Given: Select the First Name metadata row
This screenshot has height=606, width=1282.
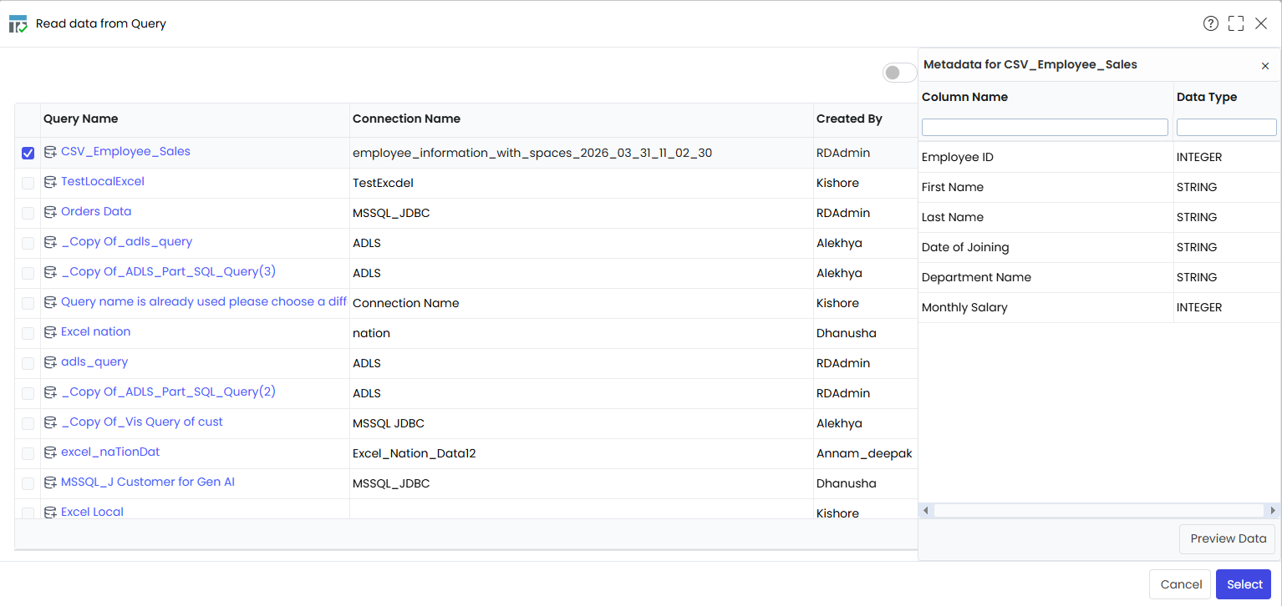Looking at the screenshot, I should point(1100,187).
